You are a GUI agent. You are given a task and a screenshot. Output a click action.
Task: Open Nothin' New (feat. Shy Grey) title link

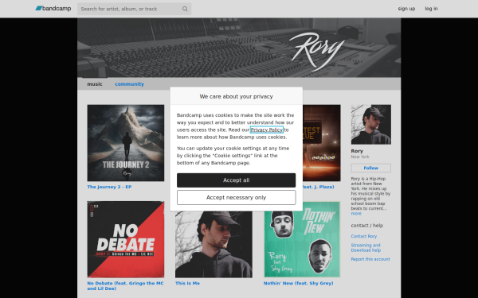pos(299,283)
